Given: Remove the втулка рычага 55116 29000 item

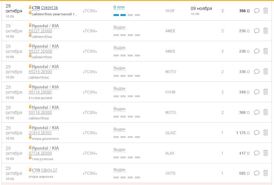Looking at the screenshot, I should pos(266,92).
